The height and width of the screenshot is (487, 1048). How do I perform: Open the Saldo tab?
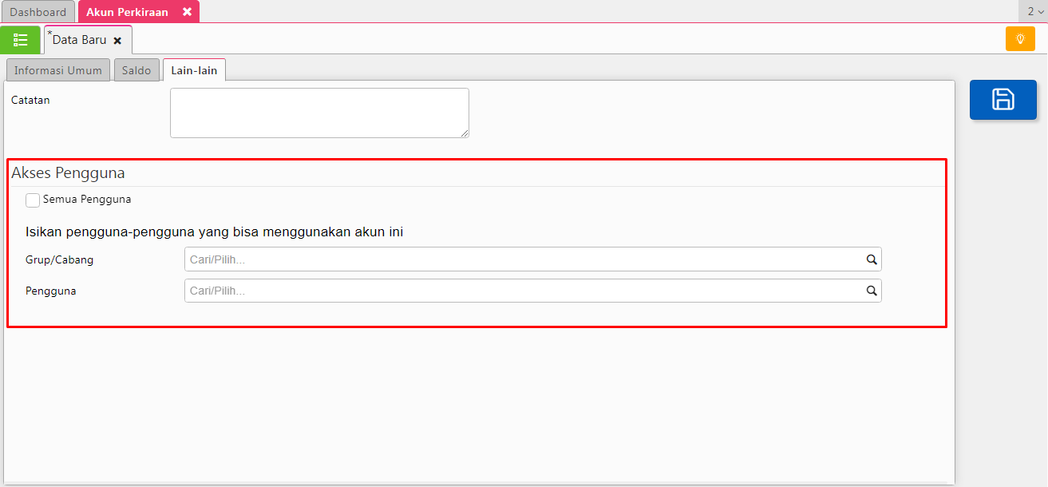click(136, 70)
